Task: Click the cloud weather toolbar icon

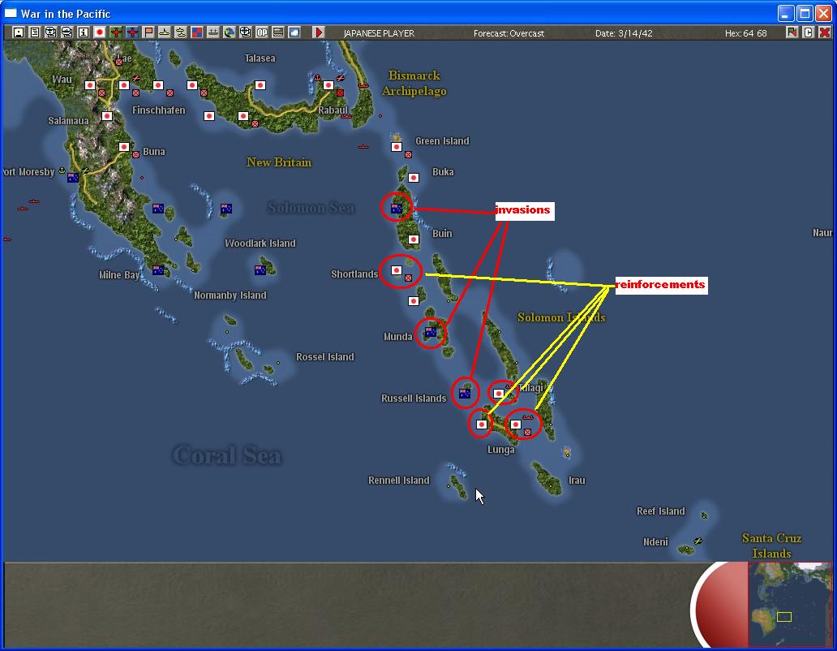Action: tap(294, 32)
